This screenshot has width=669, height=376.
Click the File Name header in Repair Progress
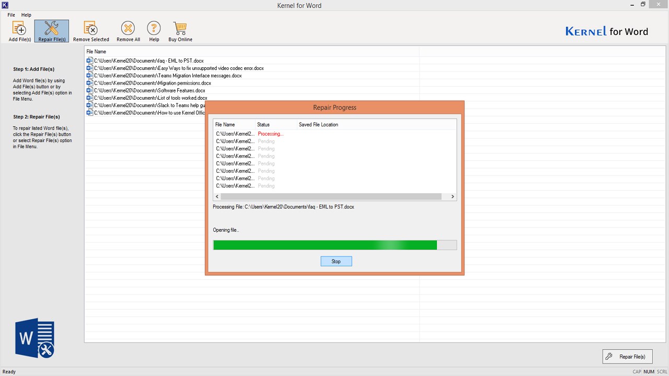(225, 125)
